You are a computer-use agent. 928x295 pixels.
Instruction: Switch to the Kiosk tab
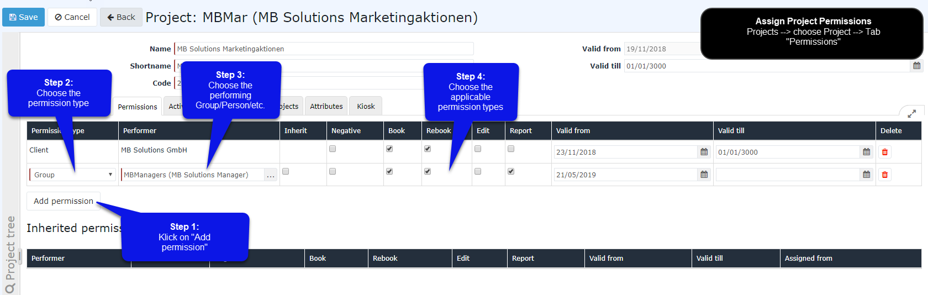point(366,106)
